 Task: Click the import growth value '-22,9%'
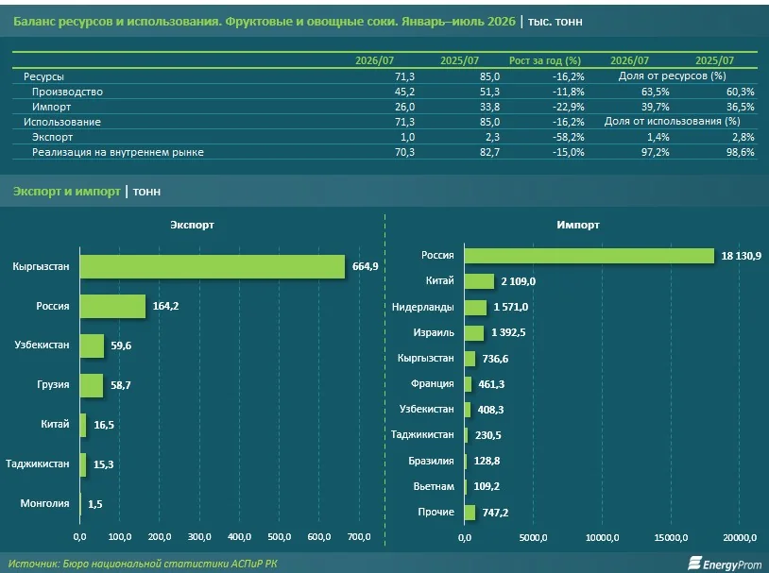point(569,107)
